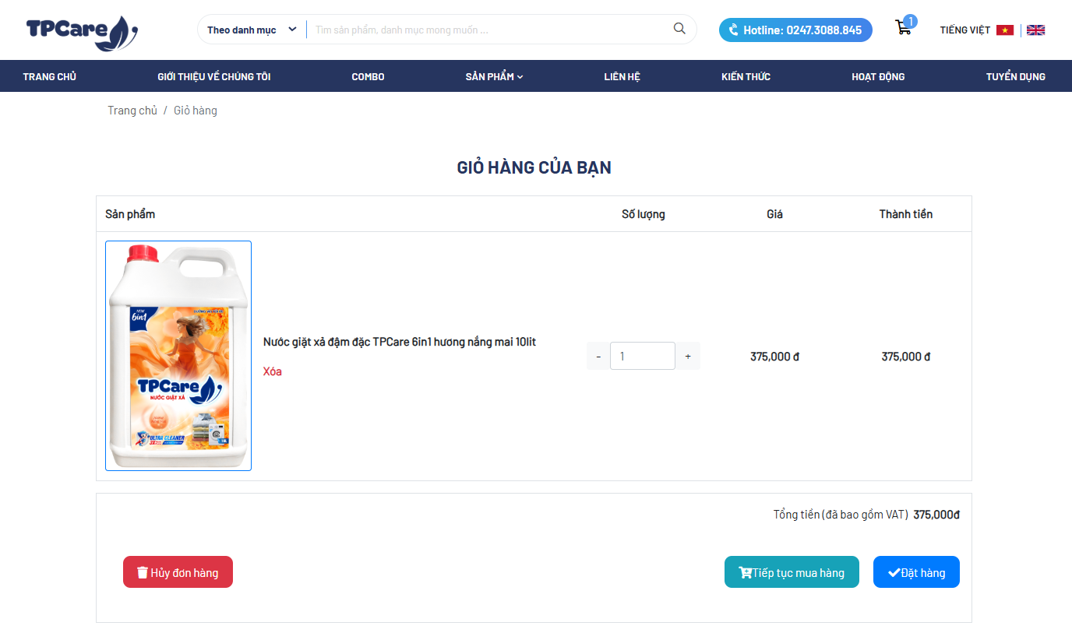Open the shopping cart icon
Screen dimensions: 1072x640
coord(904,27)
